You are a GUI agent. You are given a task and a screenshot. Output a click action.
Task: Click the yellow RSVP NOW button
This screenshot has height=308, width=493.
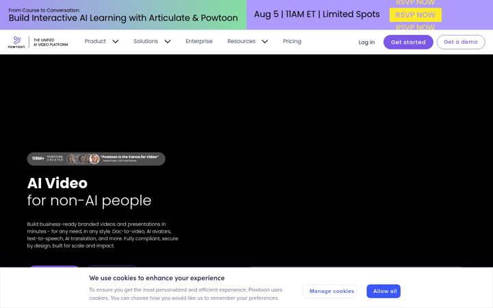(x=416, y=15)
